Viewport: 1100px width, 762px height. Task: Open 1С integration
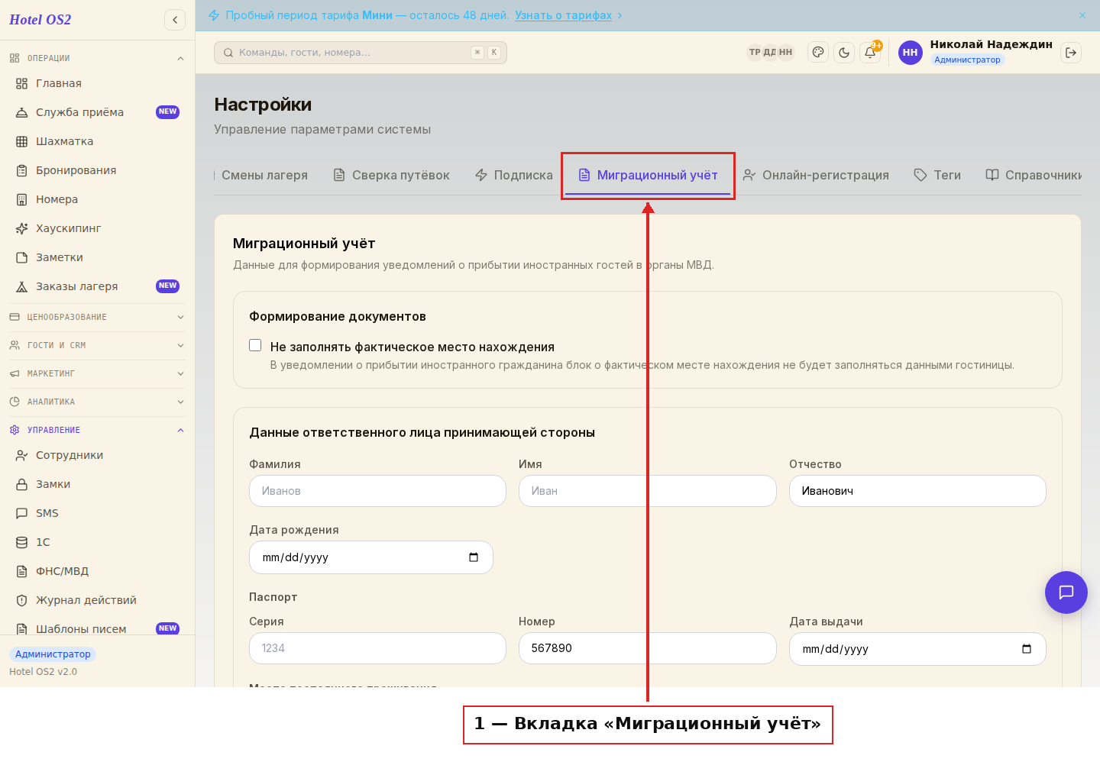tap(98, 542)
